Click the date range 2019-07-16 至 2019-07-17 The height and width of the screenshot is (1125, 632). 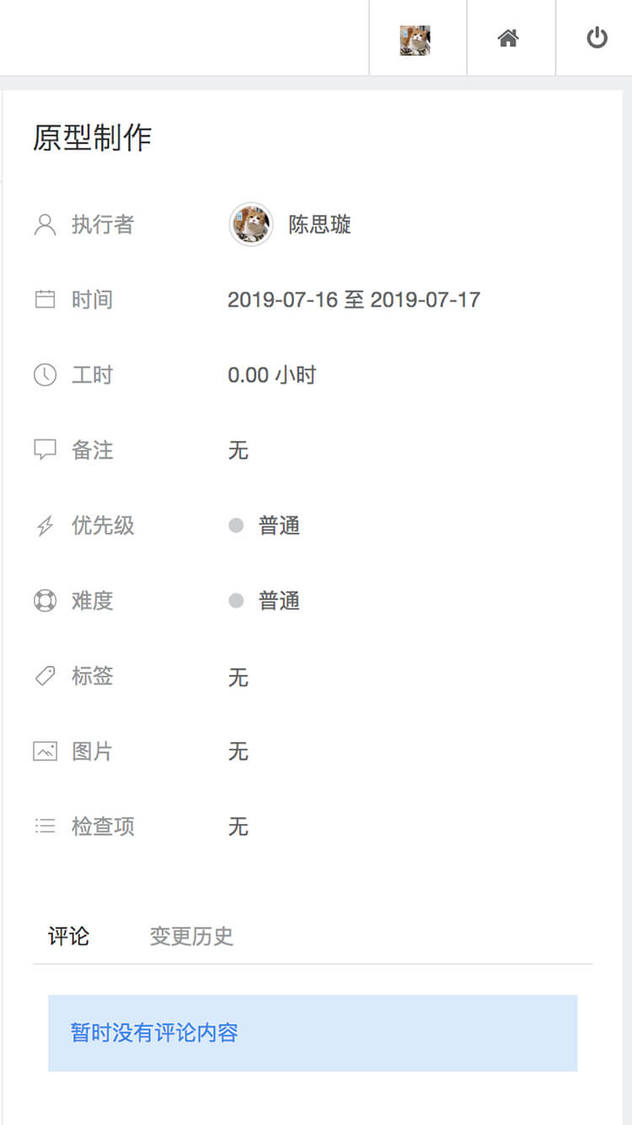(x=354, y=299)
